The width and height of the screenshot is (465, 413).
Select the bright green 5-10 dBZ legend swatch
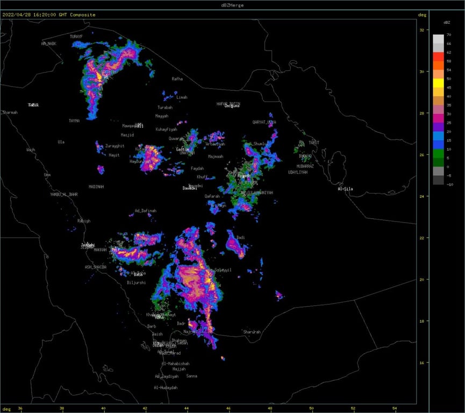point(438,153)
